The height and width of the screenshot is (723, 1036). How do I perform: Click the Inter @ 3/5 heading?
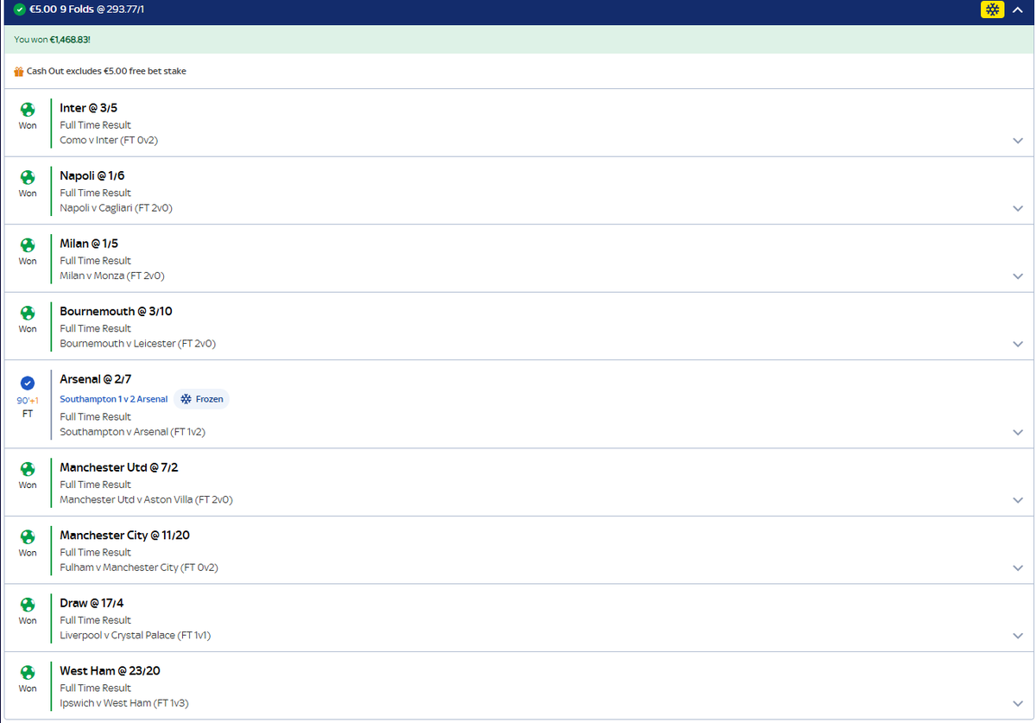(88, 108)
